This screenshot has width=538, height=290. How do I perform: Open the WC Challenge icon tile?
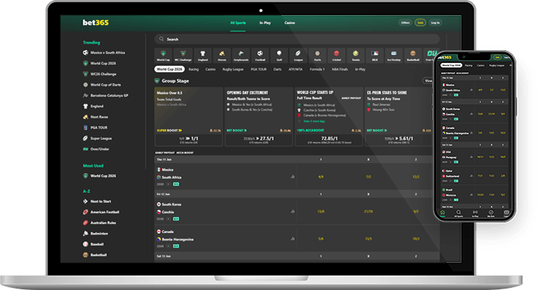click(183, 56)
